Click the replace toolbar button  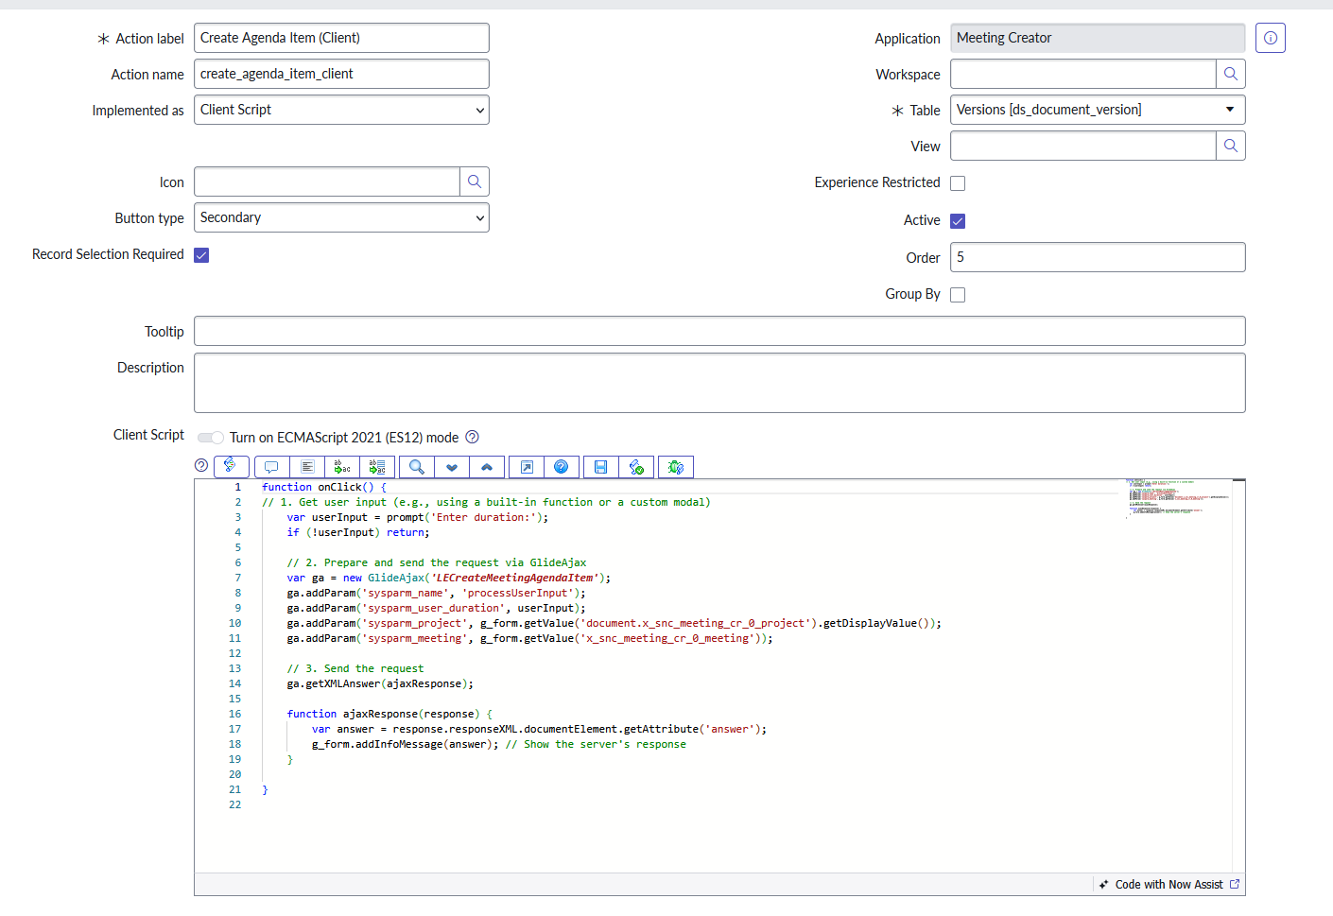tap(342, 467)
